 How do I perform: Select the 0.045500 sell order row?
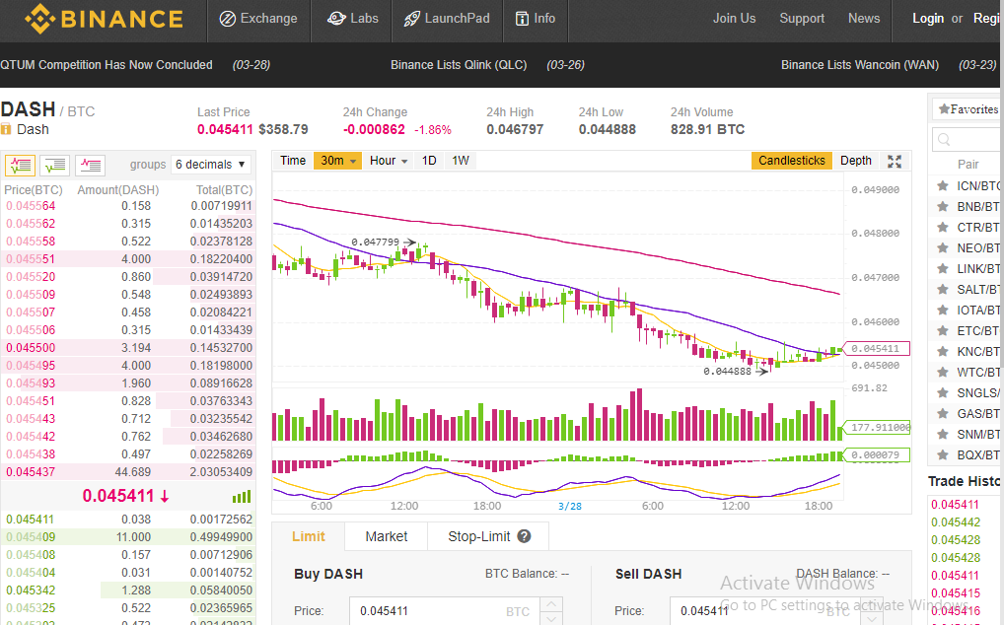(x=128, y=348)
